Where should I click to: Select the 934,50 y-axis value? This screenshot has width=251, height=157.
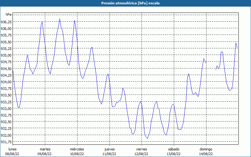point(6,68)
